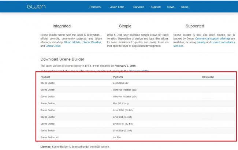Select the Executable Jar platform cell
Screen dimensions: 238x150
[x=120, y=83]
